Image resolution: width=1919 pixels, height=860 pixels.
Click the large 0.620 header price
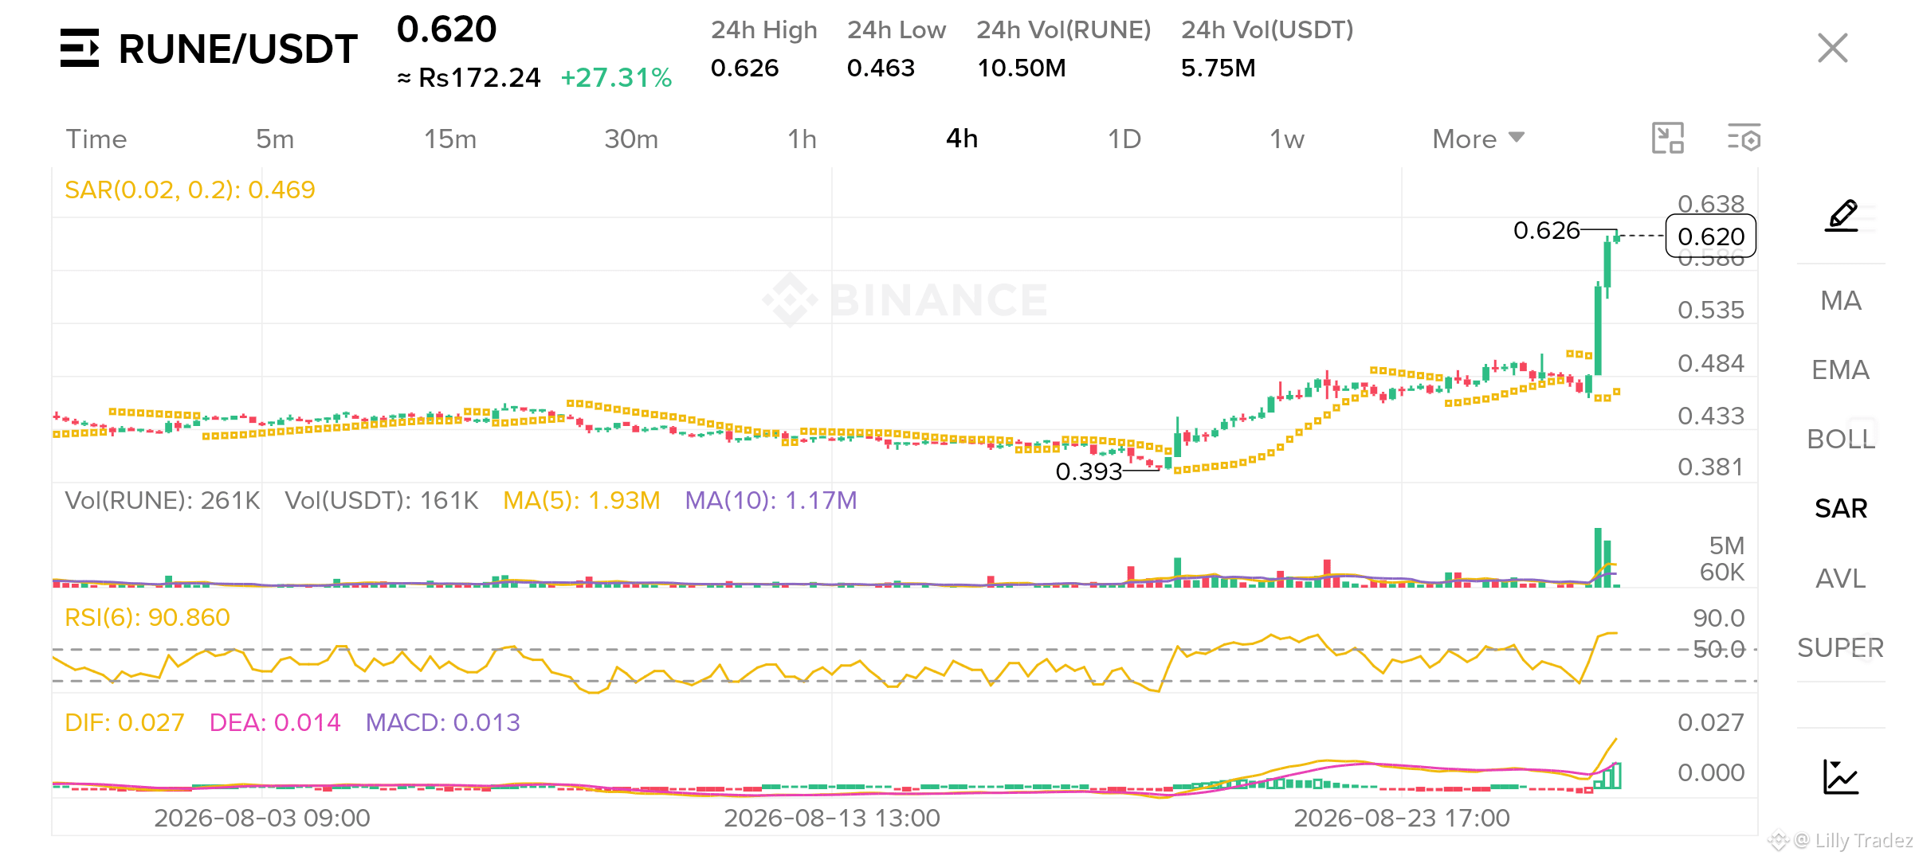[446, 29]
